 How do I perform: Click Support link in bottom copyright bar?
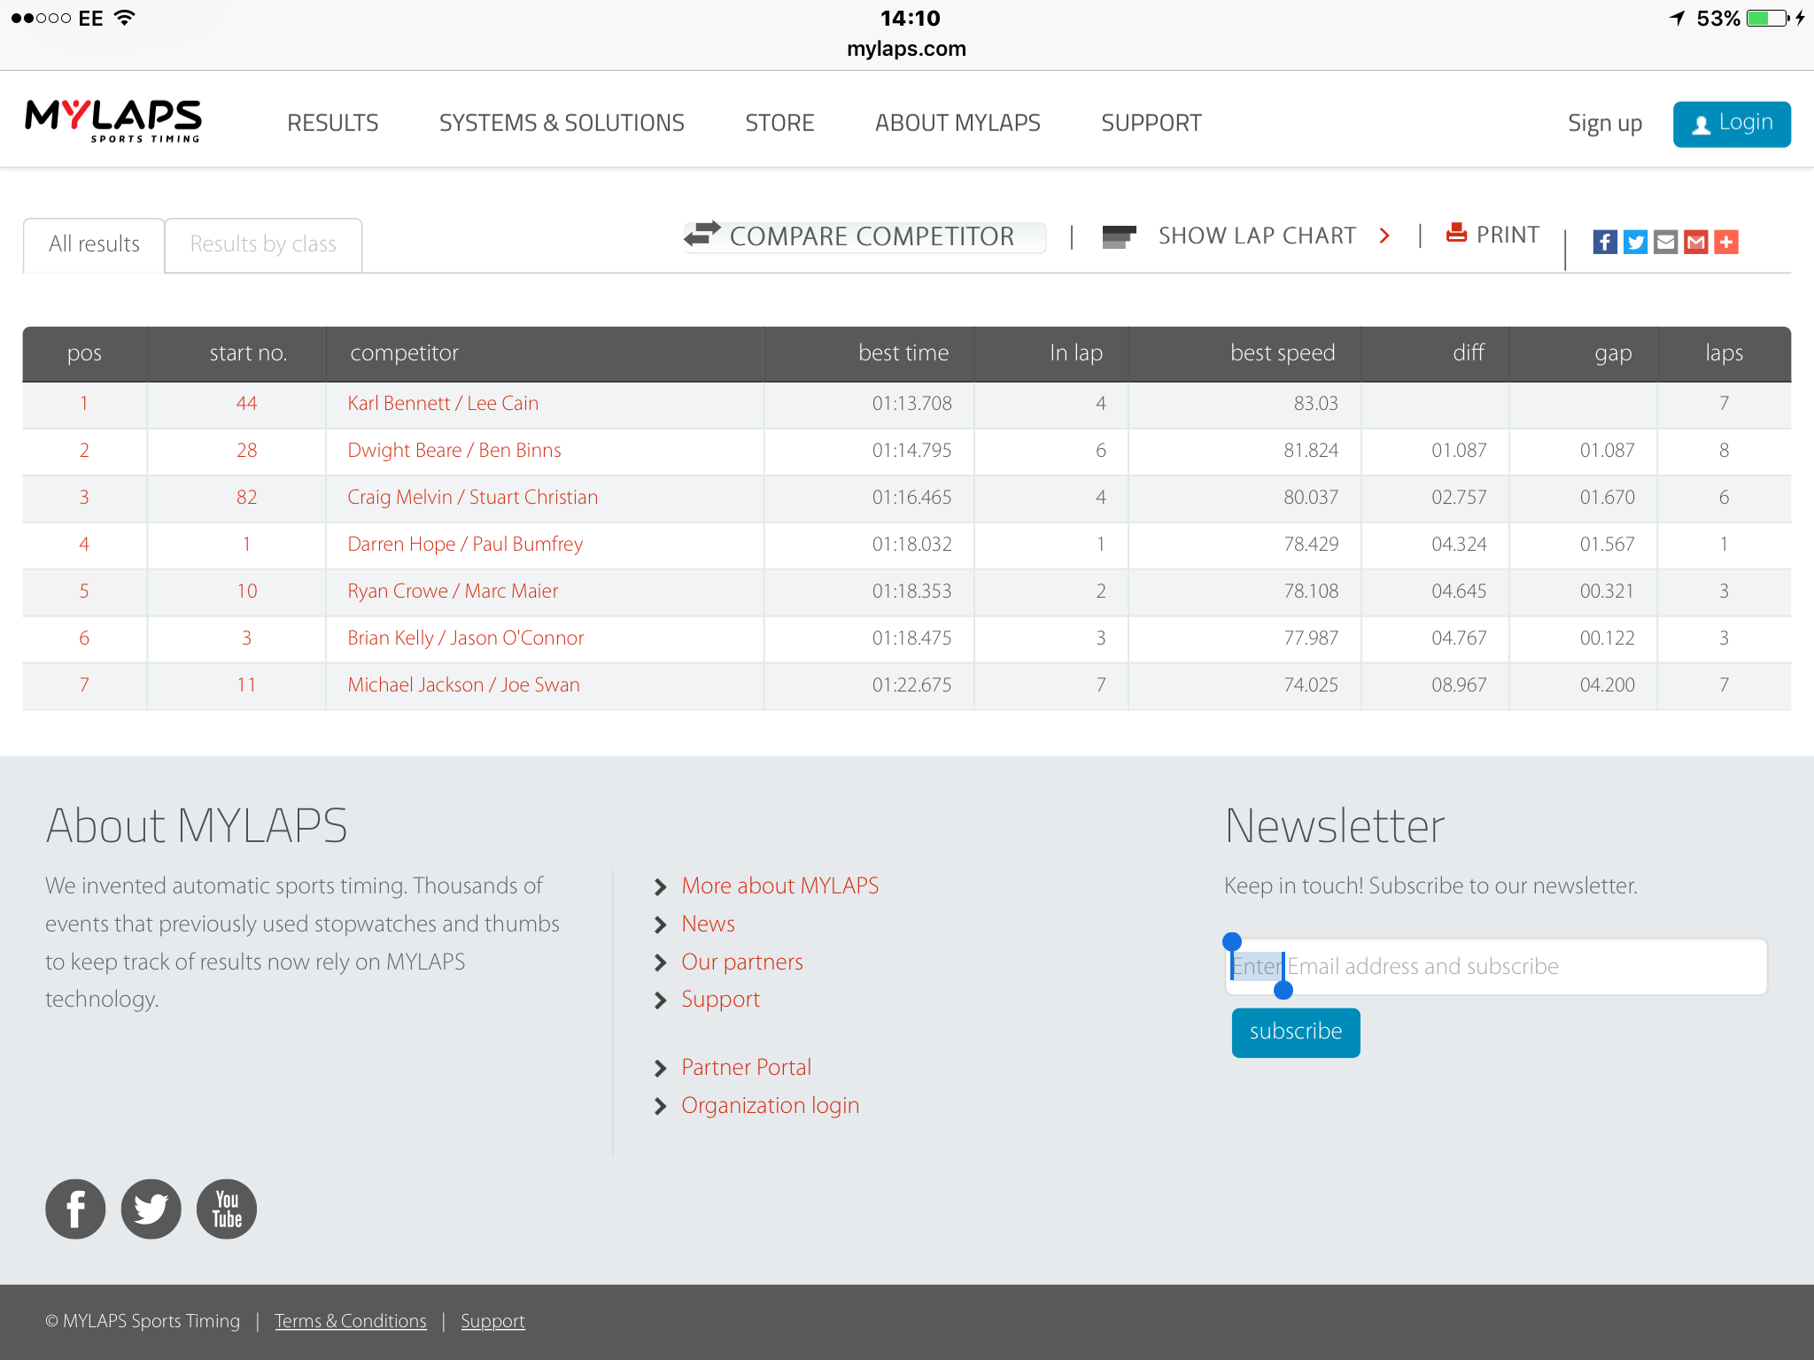pyautogui.click(x=492, y=1321)
